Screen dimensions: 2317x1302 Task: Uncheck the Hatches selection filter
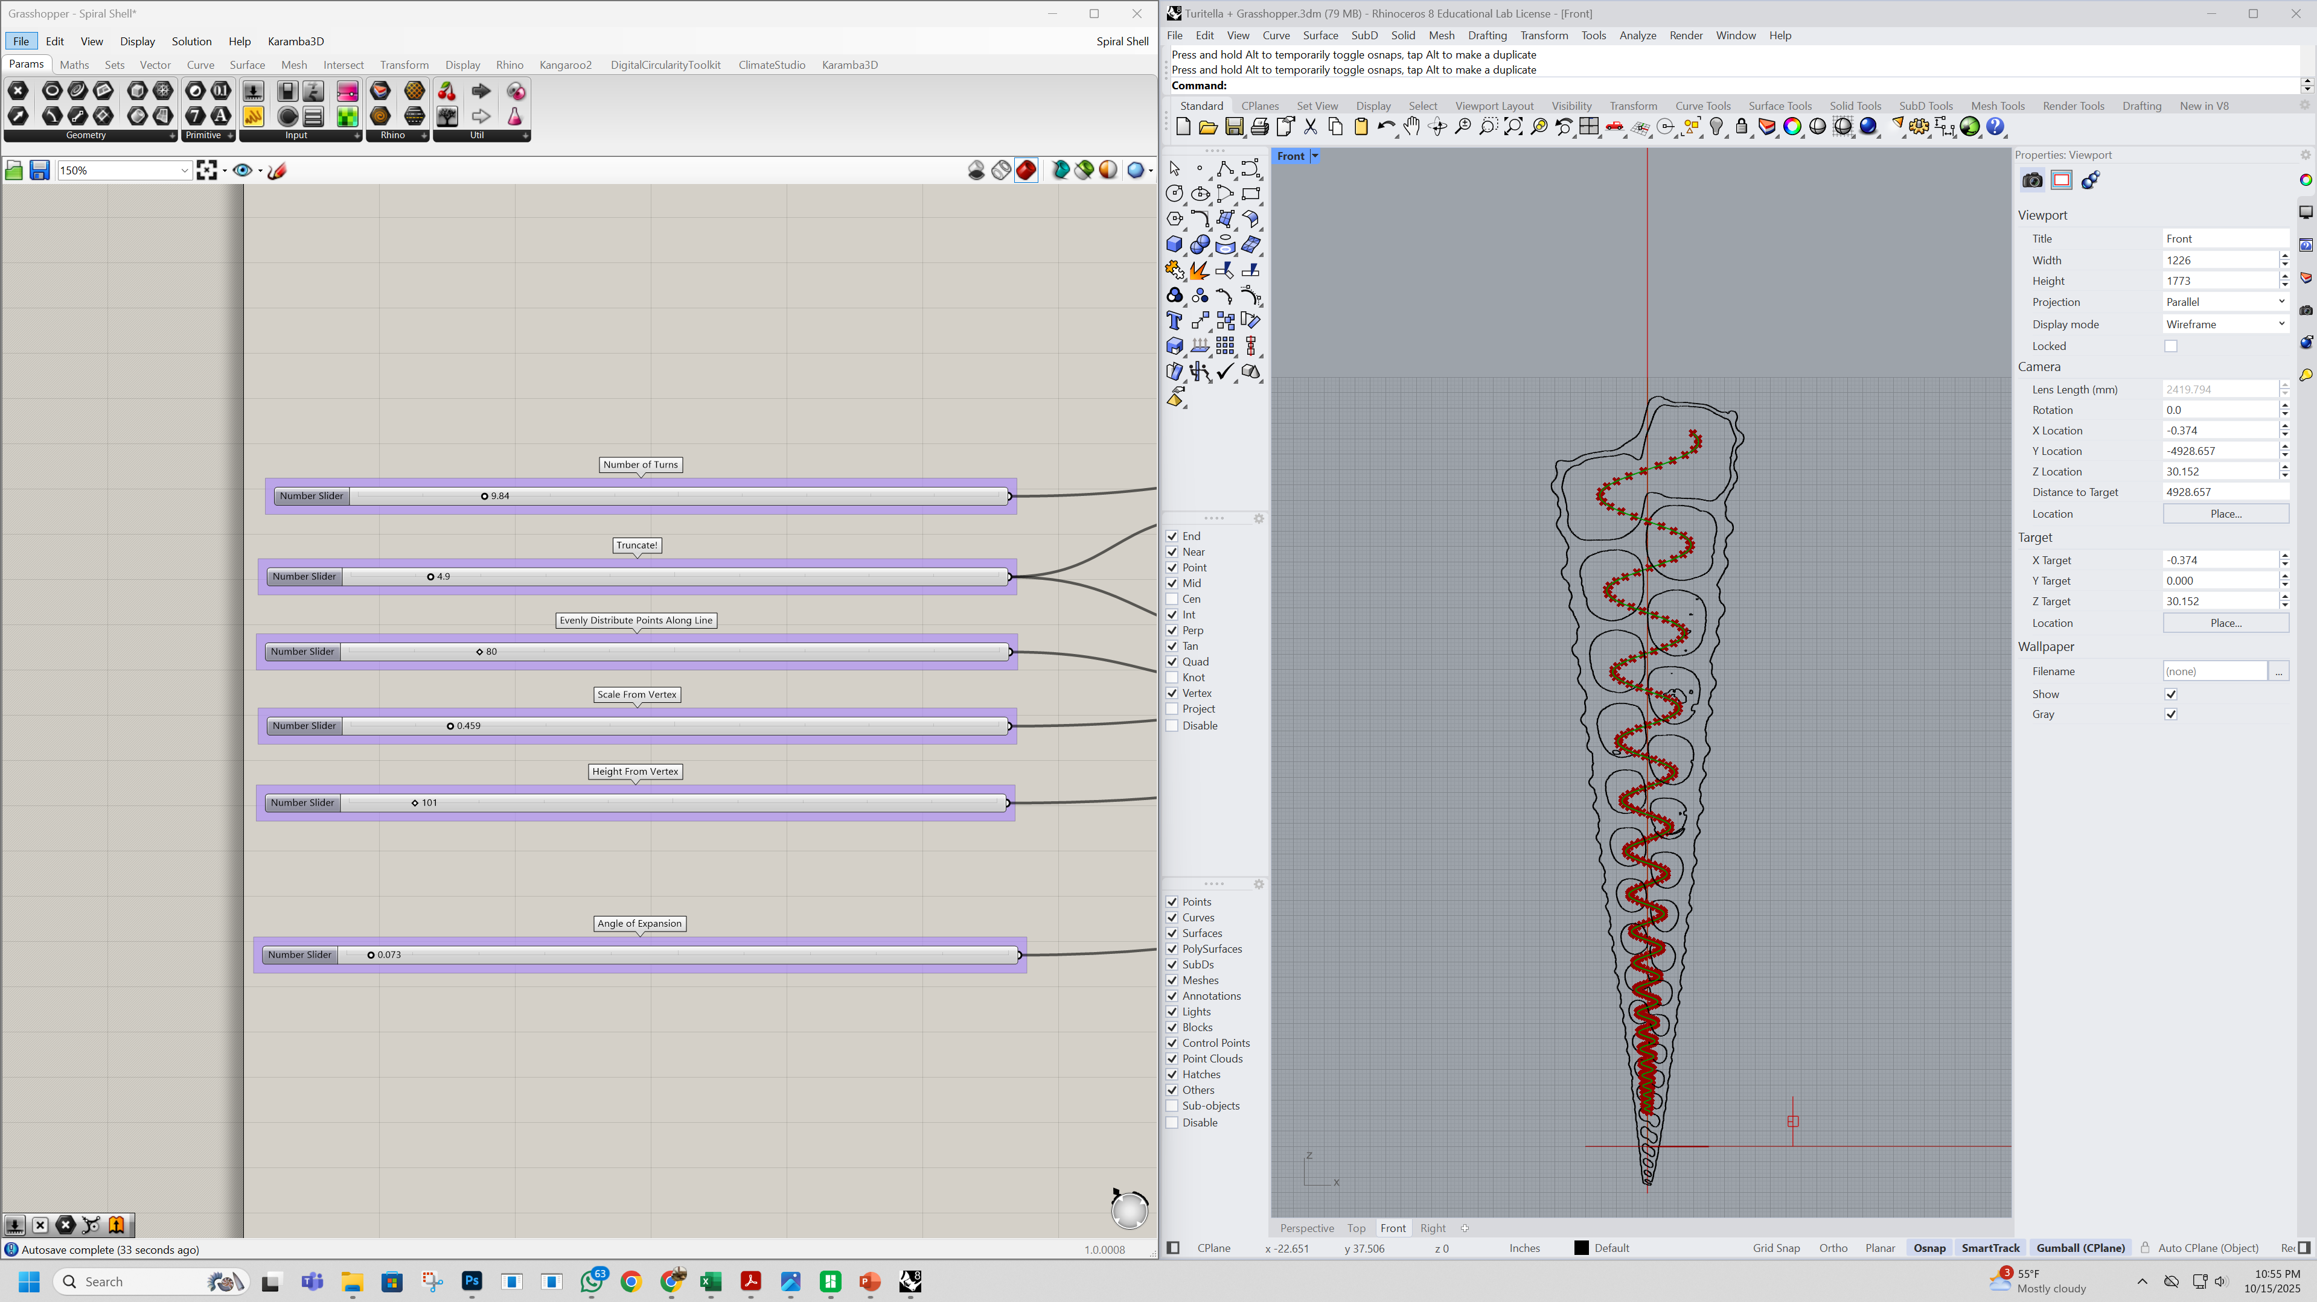pyautogui.click(x=1172, y=1075)
